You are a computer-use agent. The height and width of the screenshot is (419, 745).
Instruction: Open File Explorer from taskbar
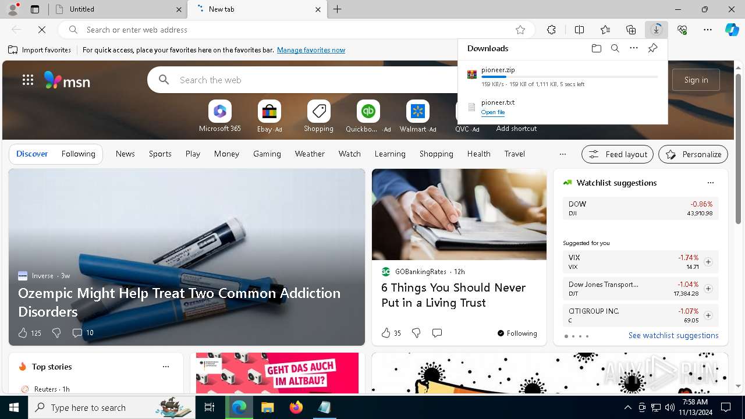coord(267,407)
